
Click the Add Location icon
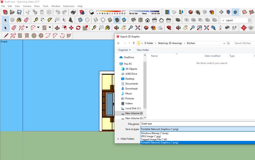[x=167, y=12]
